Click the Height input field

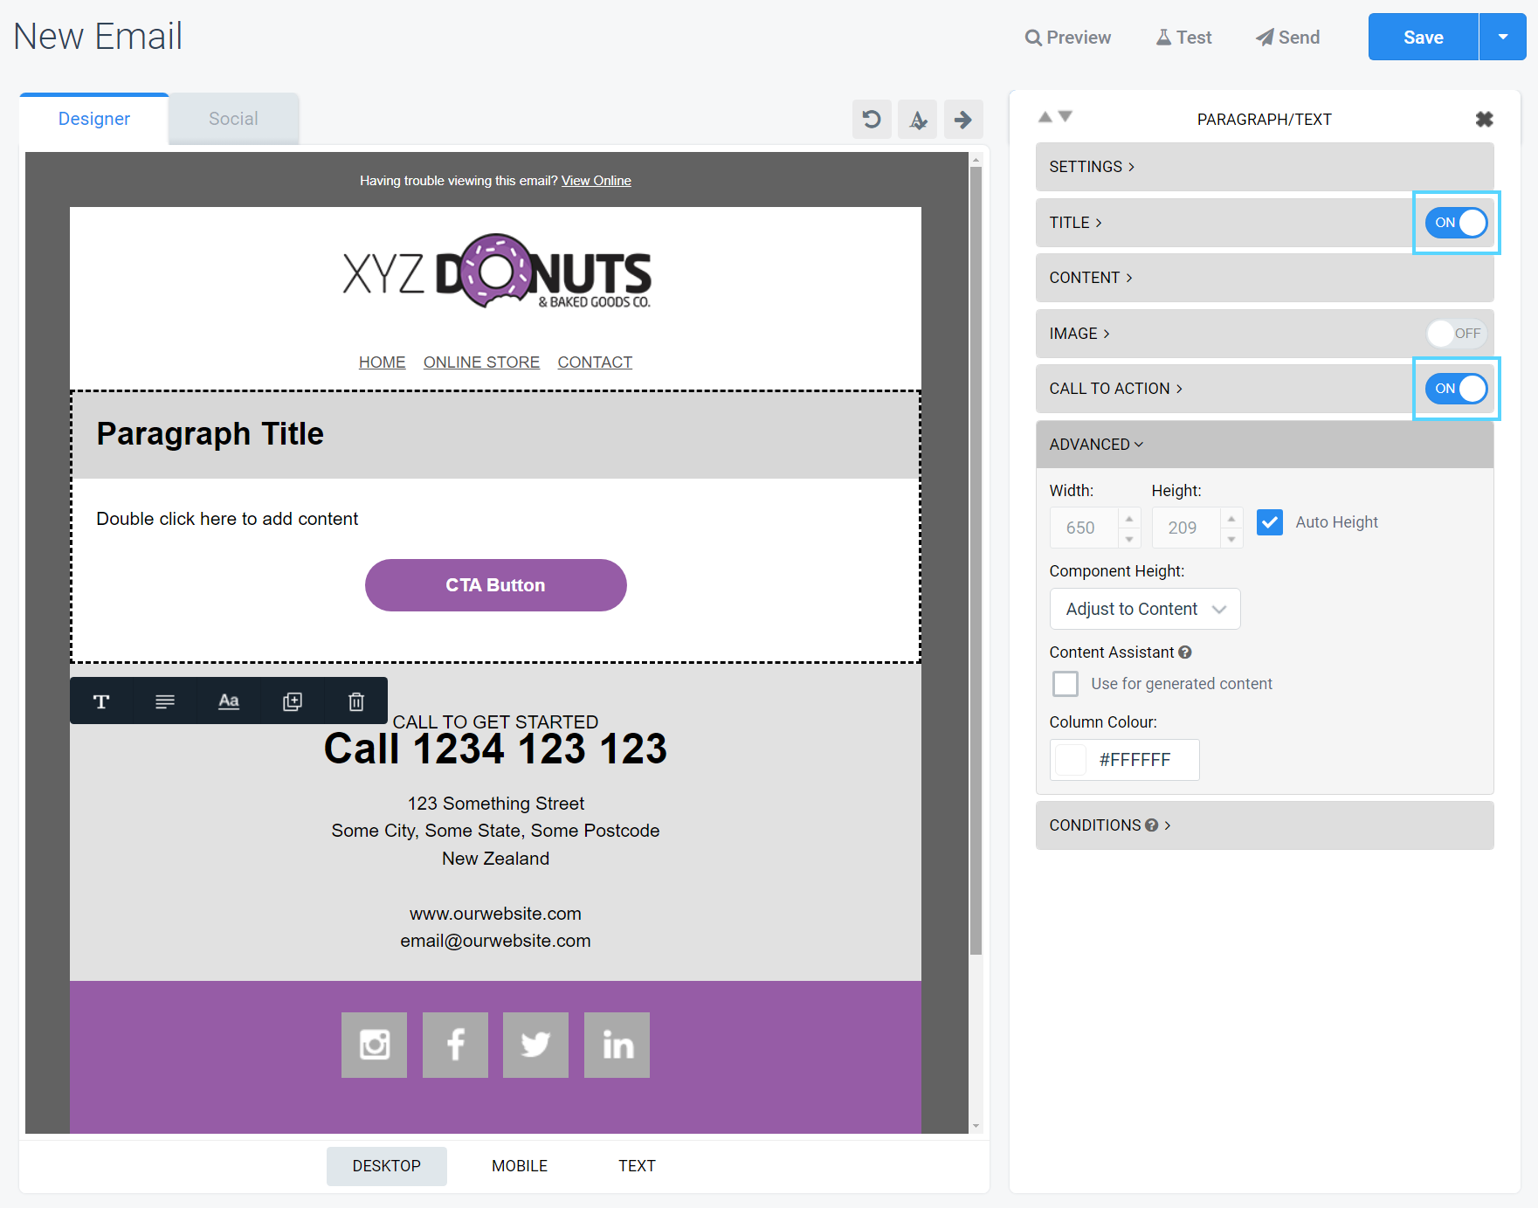tap(1186, 528)
